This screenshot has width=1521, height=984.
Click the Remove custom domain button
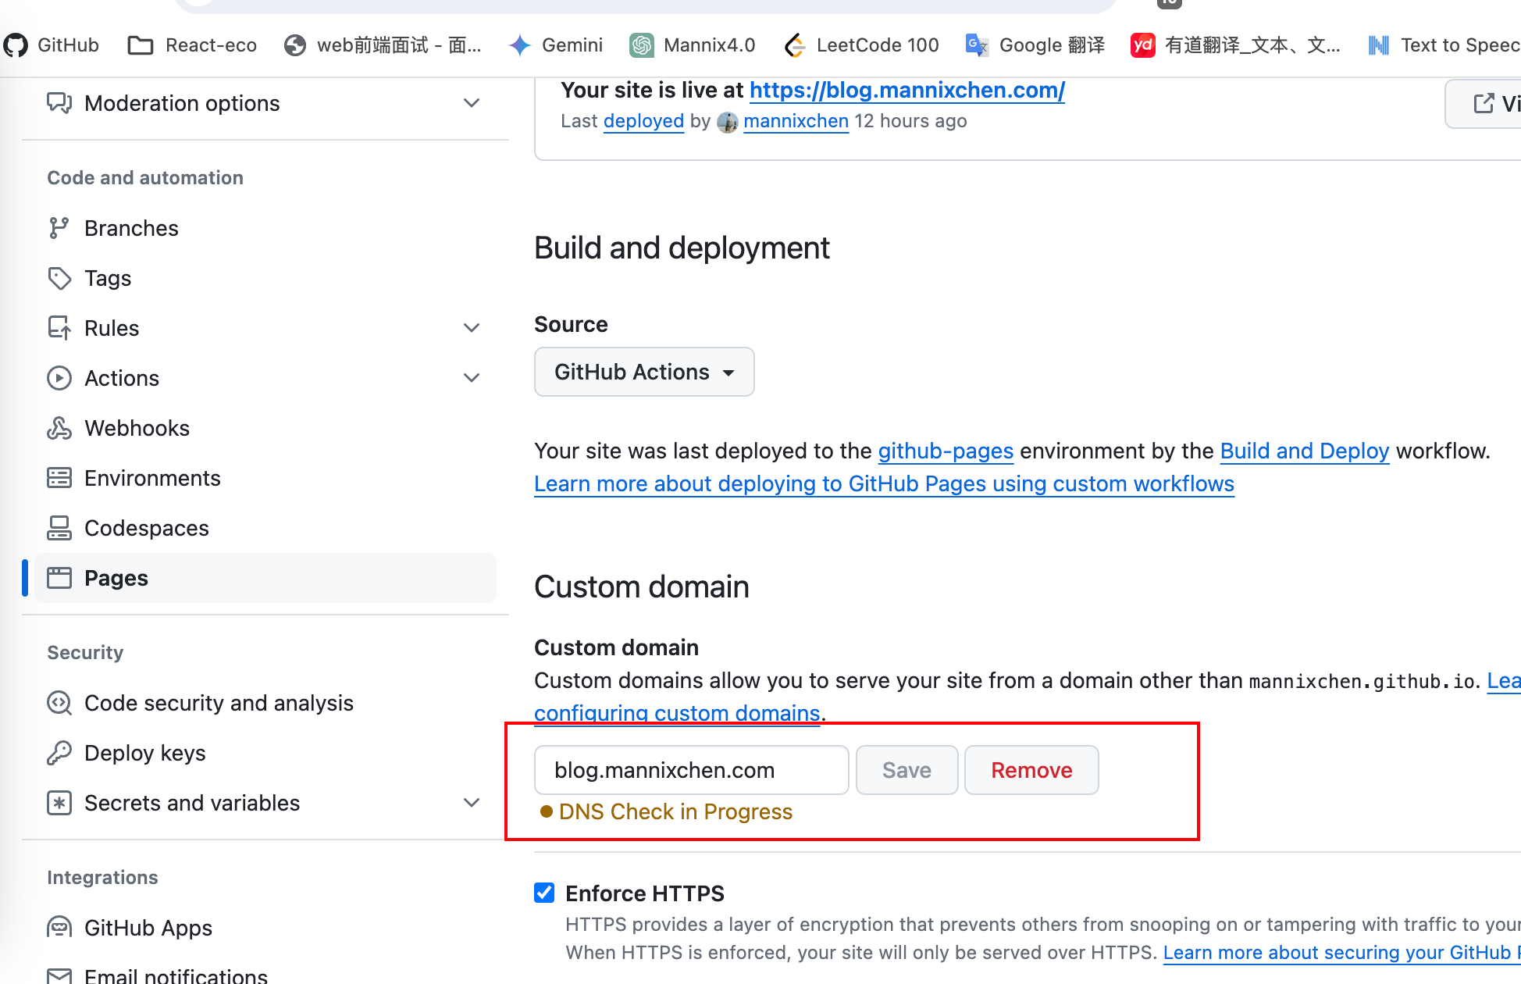click(1031, 770)
